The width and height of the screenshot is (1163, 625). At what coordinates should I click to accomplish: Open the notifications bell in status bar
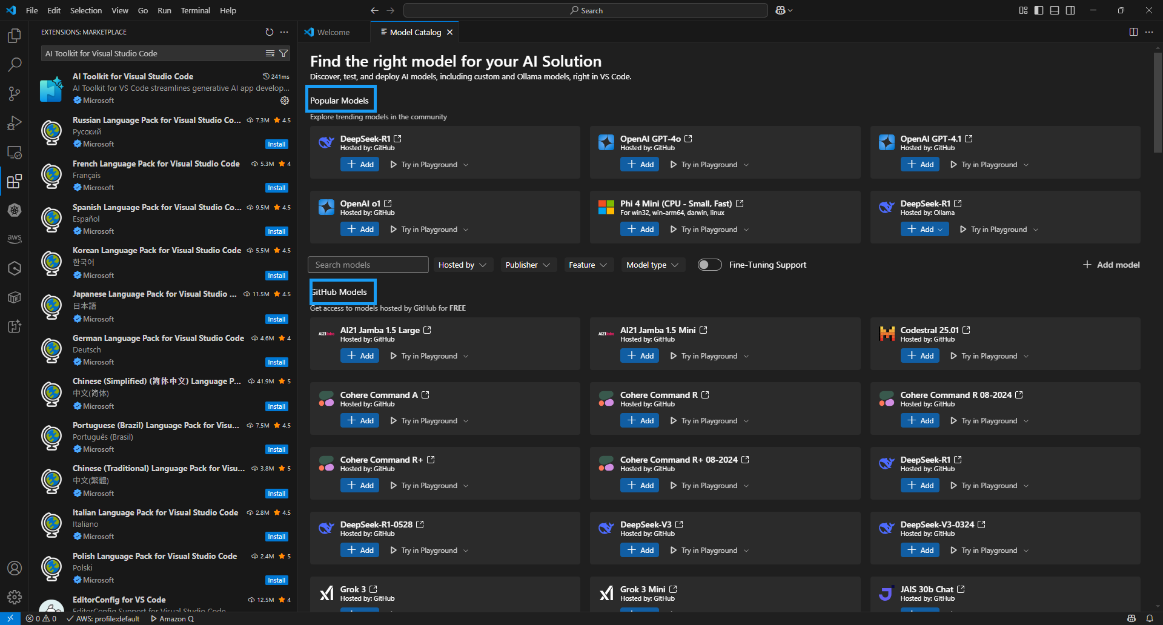pyautogui.click(x=1150, y=618)
